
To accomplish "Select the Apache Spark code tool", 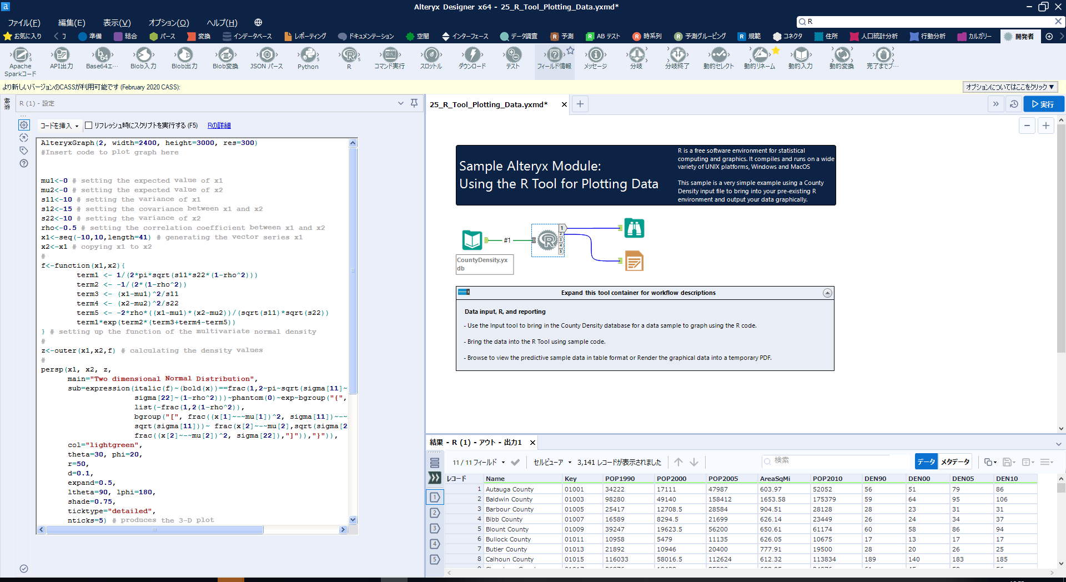I will click(21, 61).
